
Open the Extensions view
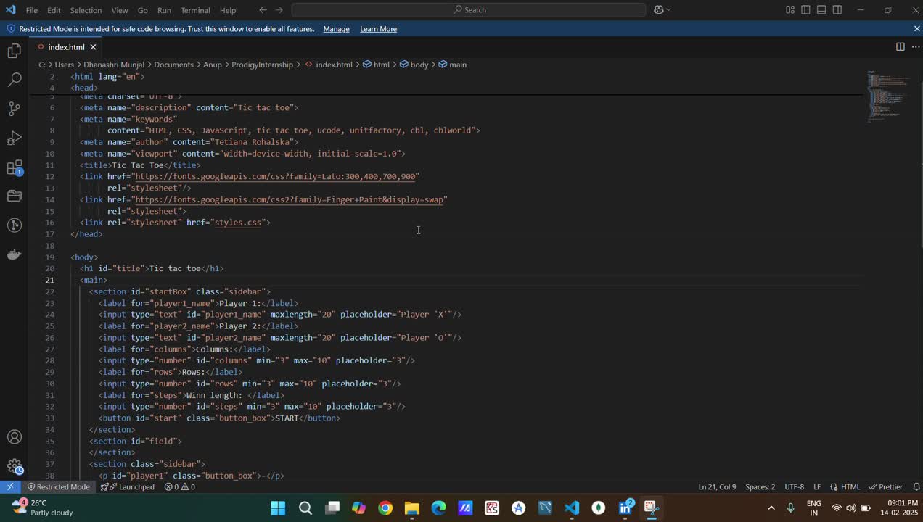14,167
